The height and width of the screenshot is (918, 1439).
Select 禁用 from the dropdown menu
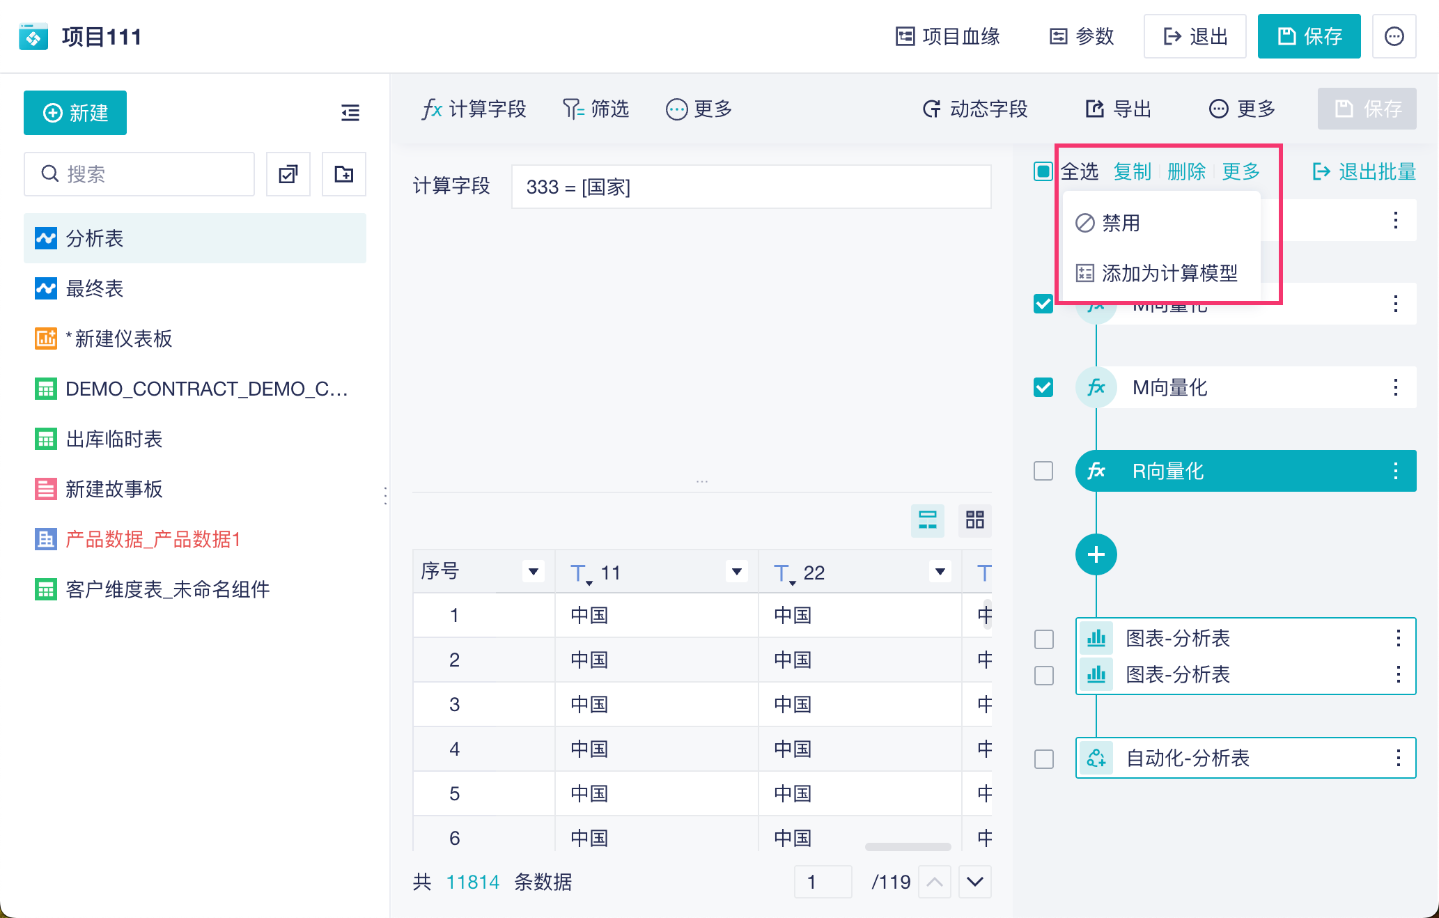point(1120,223)
